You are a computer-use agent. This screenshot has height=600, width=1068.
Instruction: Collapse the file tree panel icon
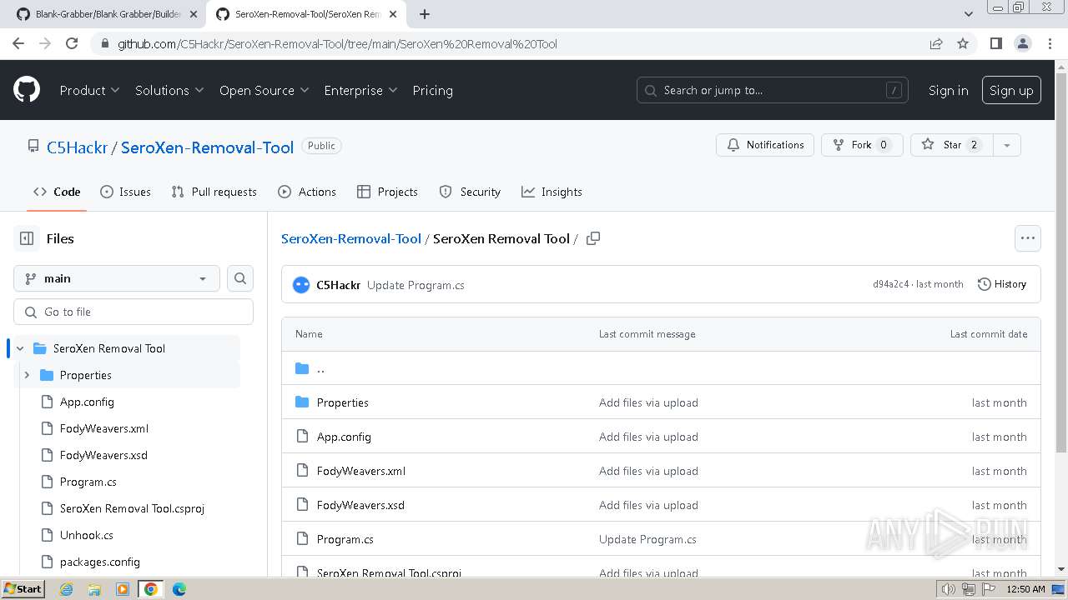click(x=27, y=238)
